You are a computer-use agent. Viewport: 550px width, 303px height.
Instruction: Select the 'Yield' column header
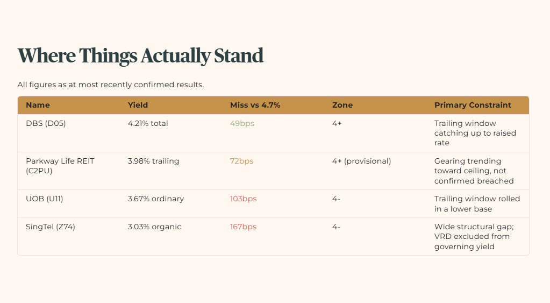point(138,105)
